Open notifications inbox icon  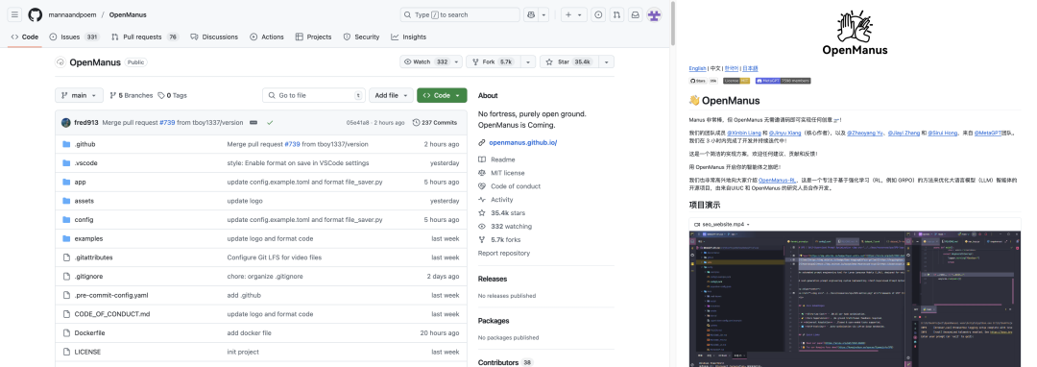pyautogui.click(x=635, y=14)
